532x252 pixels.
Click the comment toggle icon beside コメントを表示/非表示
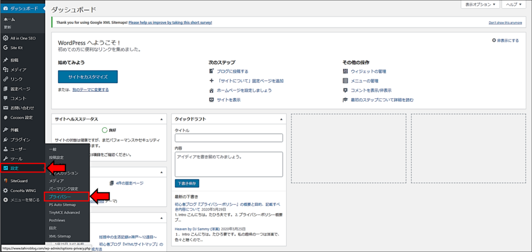pos(345,90)
